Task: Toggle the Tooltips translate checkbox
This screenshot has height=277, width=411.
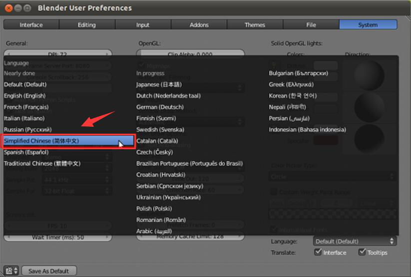Action: coord(362,252)
